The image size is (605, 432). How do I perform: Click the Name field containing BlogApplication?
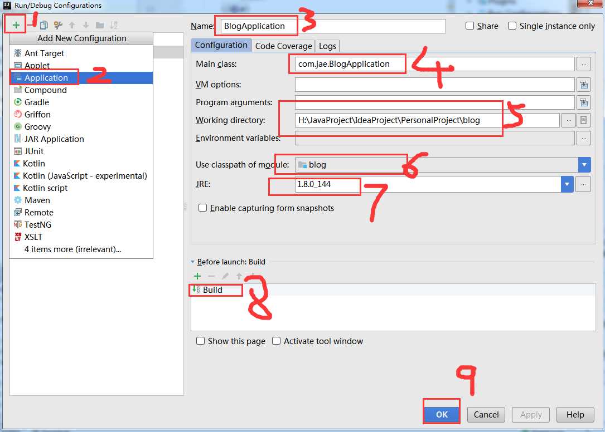click(333, 26)
